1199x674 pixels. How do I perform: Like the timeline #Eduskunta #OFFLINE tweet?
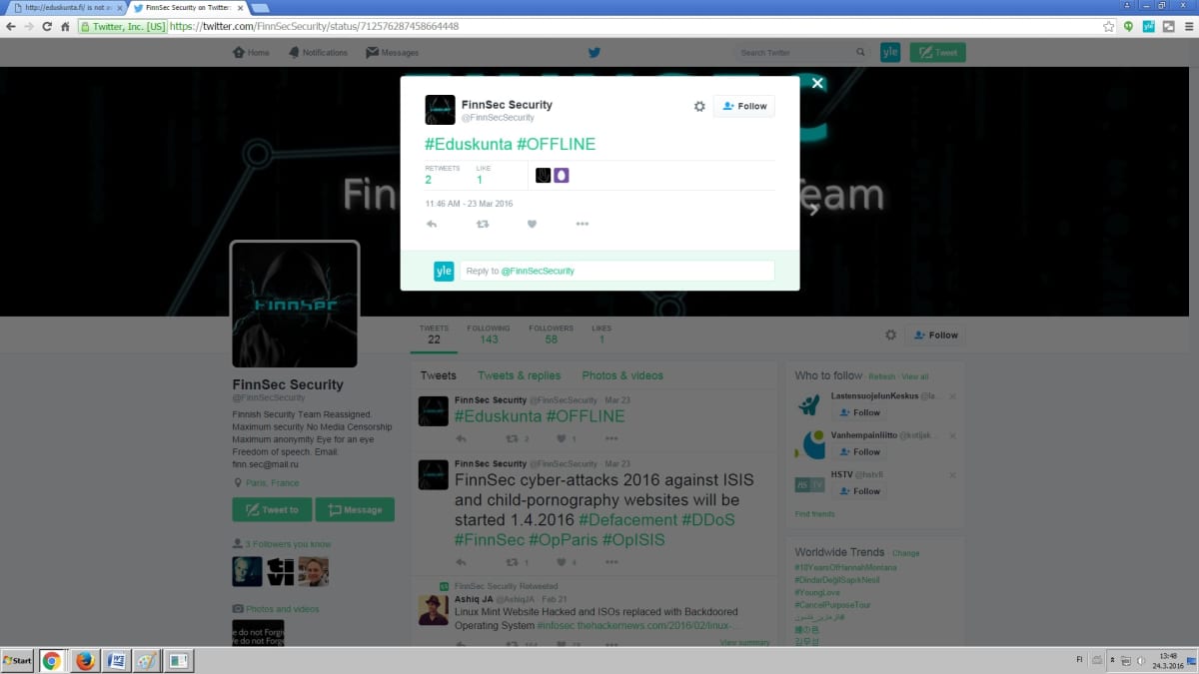561,438
